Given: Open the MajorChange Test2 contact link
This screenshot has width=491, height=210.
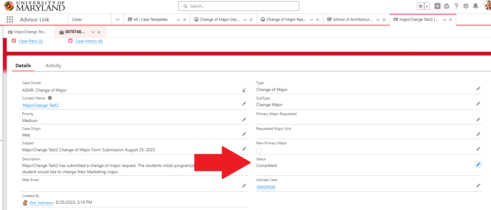Looking at the screenshot, I should 40,105.
